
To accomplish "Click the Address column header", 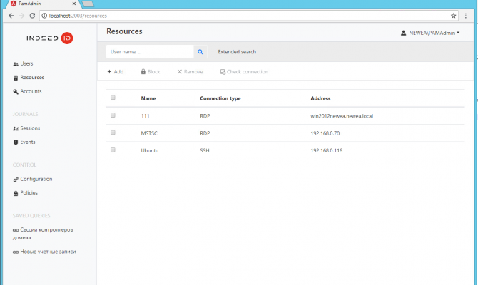I will (320, 98).
